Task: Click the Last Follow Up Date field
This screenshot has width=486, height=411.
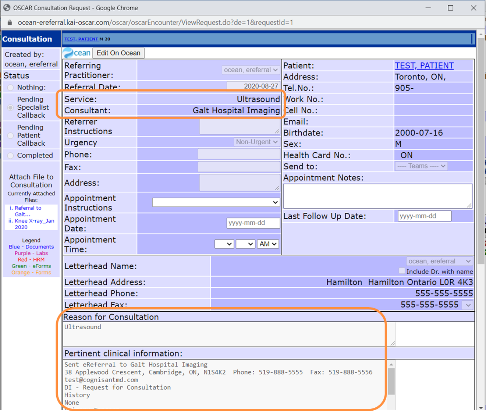Action: (425, 216)
